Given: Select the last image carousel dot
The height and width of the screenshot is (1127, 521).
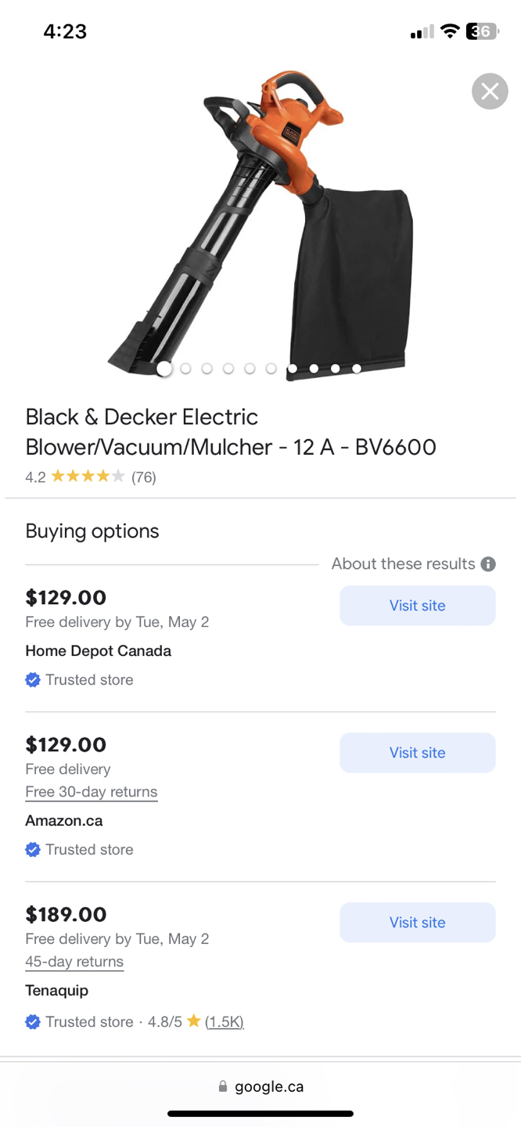Looking at the screenshot, I should pos(357,369).
